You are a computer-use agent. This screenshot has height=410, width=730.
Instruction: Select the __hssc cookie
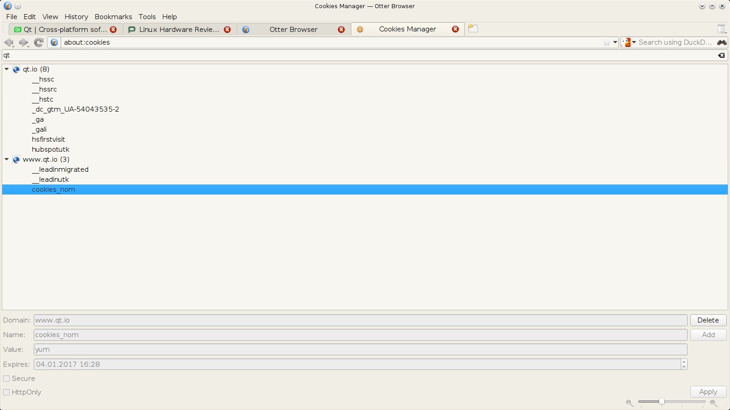point(43,79)
